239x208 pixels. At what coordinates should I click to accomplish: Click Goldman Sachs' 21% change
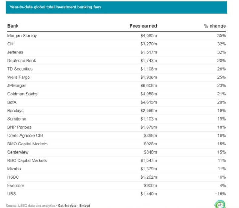click(x=221, y=94)
